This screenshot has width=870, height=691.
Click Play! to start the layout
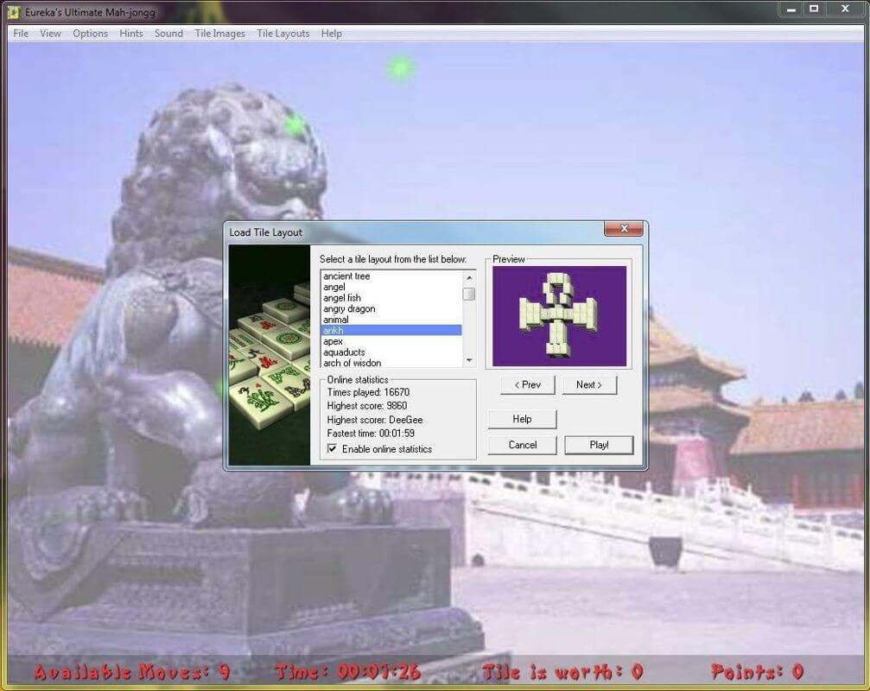click(600, 445)
